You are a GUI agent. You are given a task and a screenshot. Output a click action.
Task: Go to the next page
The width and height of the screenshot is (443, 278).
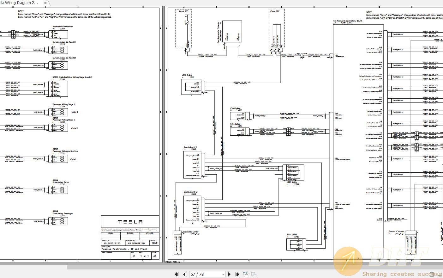pos(230,274)
